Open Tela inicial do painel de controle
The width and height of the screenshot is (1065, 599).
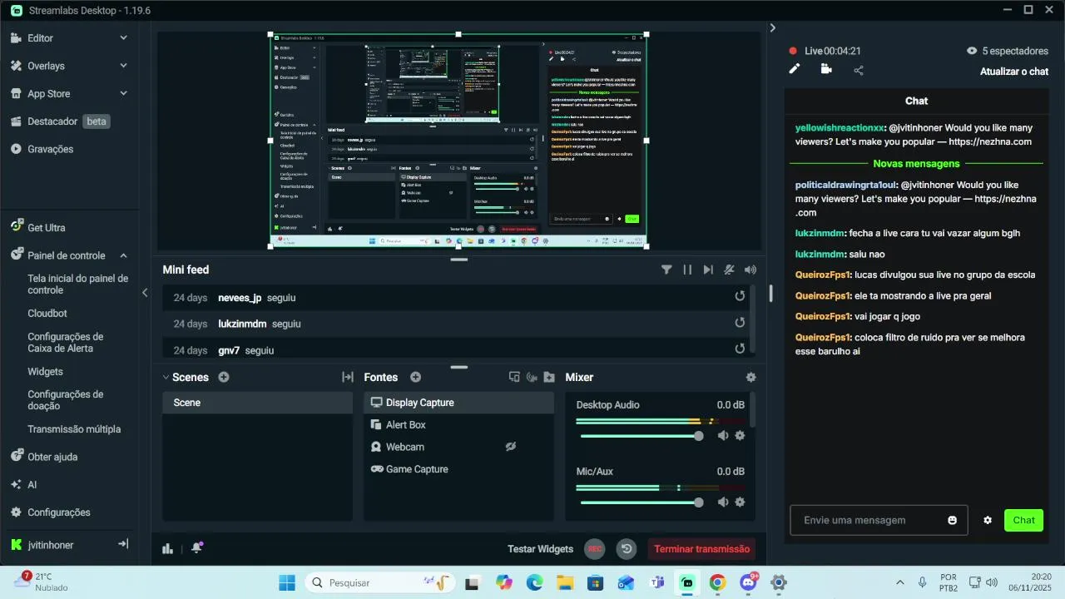coord(77,285)
